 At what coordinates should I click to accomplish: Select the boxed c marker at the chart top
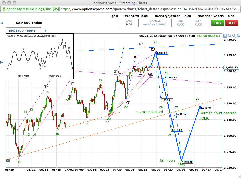[x=140, y=44]
